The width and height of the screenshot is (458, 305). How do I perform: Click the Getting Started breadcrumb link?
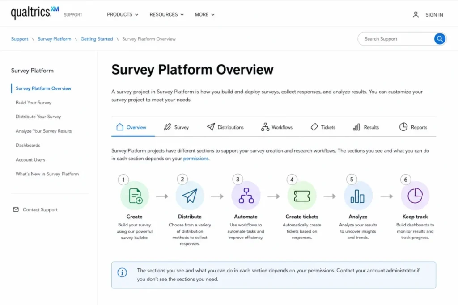point(97,39)
